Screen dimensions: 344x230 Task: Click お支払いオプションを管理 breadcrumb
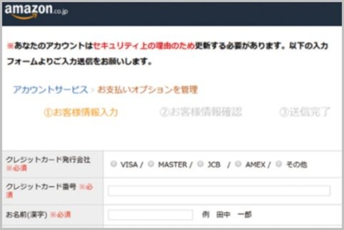[x=147, y=90]
